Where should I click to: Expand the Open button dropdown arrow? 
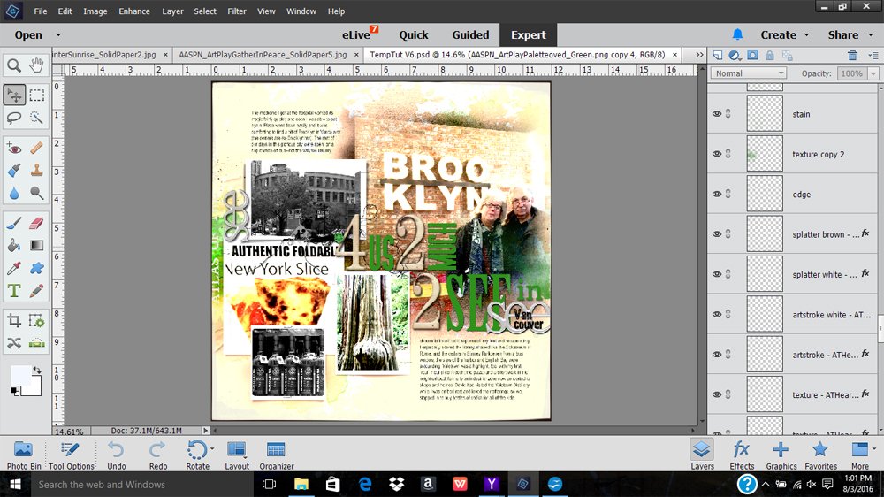click(x=58, y=35)
